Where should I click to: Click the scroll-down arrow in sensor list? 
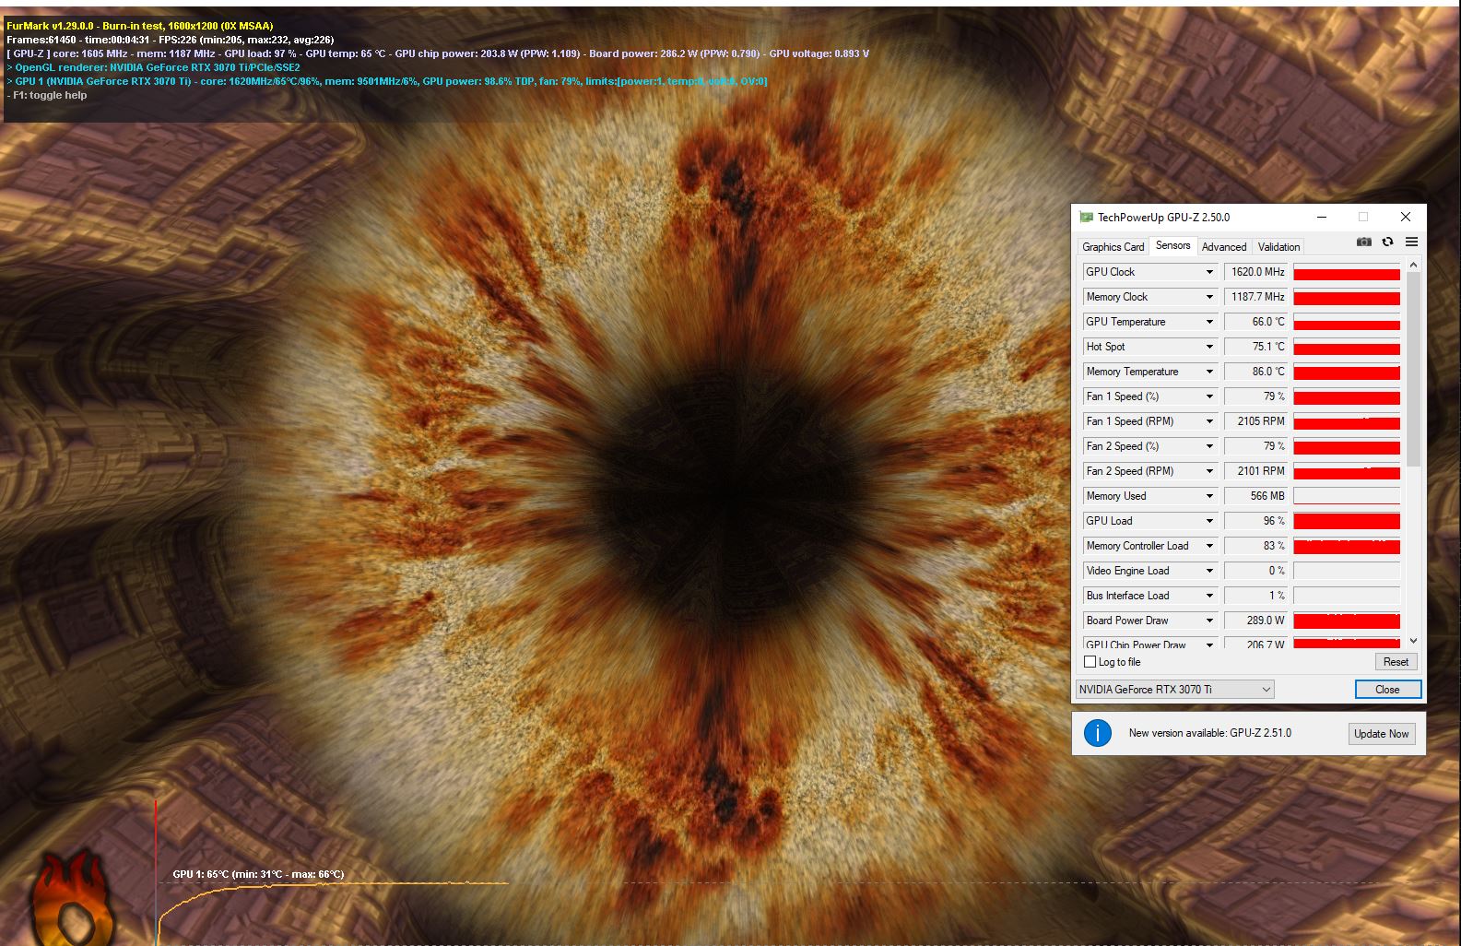pos(1413,640)
